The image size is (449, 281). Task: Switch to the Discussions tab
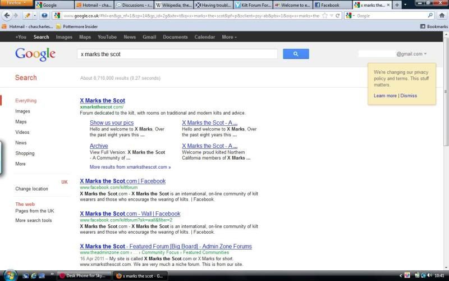coord(134,5)
